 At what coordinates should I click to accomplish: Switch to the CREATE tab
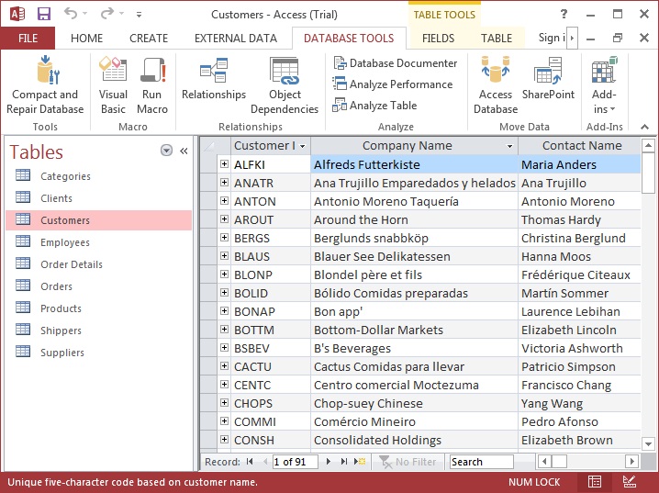pyautogui.click(x=149, y=39)
